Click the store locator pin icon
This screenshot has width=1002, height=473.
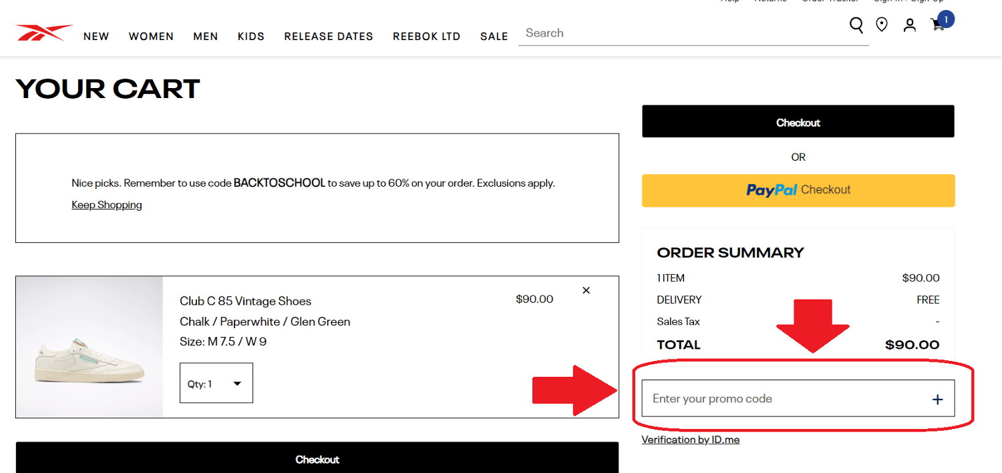tap(882, 24)
